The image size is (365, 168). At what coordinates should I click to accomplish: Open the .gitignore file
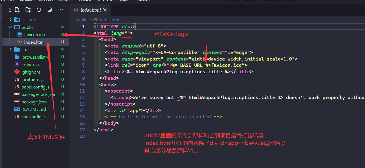tap(31, 72)
